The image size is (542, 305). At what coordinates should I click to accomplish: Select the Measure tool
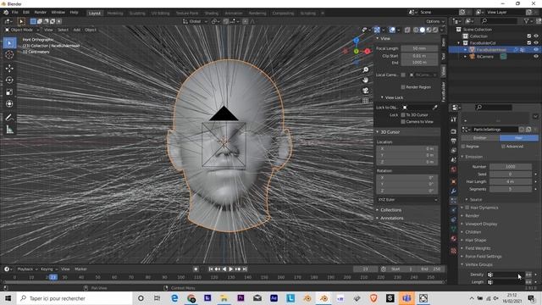click(x=9, y=130)
